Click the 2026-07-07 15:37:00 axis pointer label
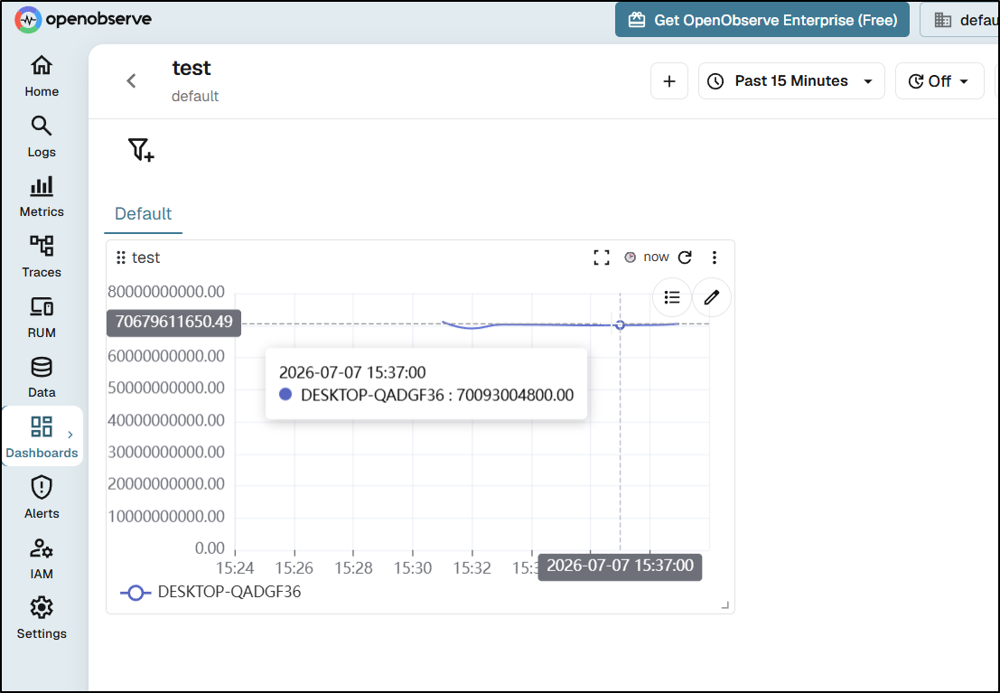The height and width of the screenshot is (693, 1000). pos(620,566)
